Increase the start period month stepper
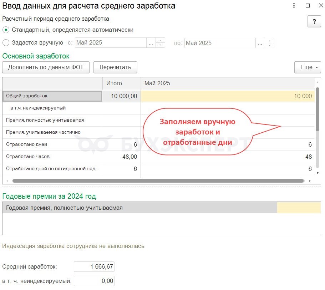325x290 pixels. (x=160, y=40)
